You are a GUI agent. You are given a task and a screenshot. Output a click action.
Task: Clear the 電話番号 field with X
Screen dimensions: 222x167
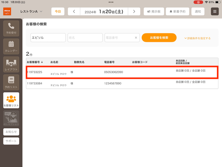click(x=136, y=38)
